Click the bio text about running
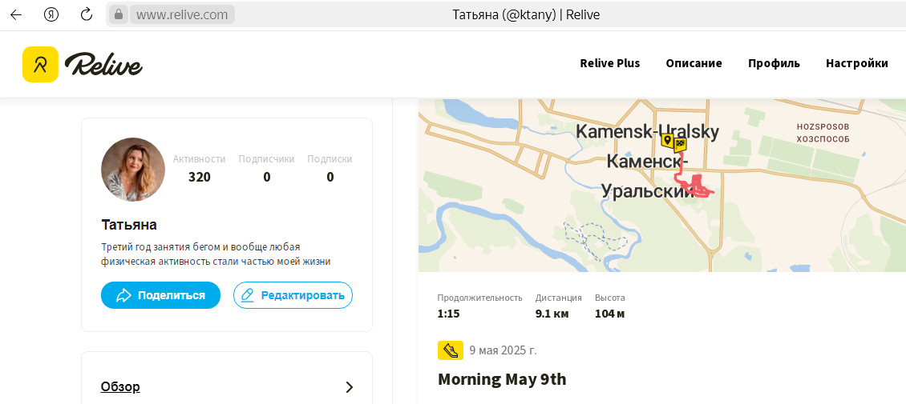The image size is (906, 404). (216, 254)
